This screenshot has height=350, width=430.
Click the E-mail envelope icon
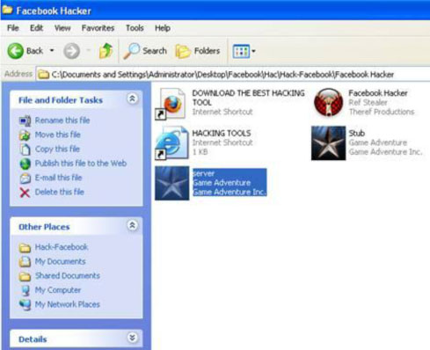[26, 179]
